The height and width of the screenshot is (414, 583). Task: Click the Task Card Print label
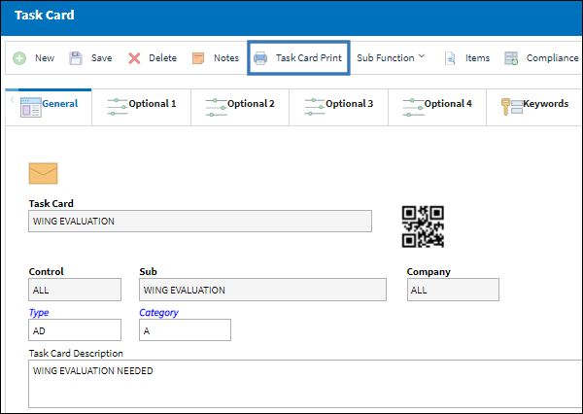[309, 58]
